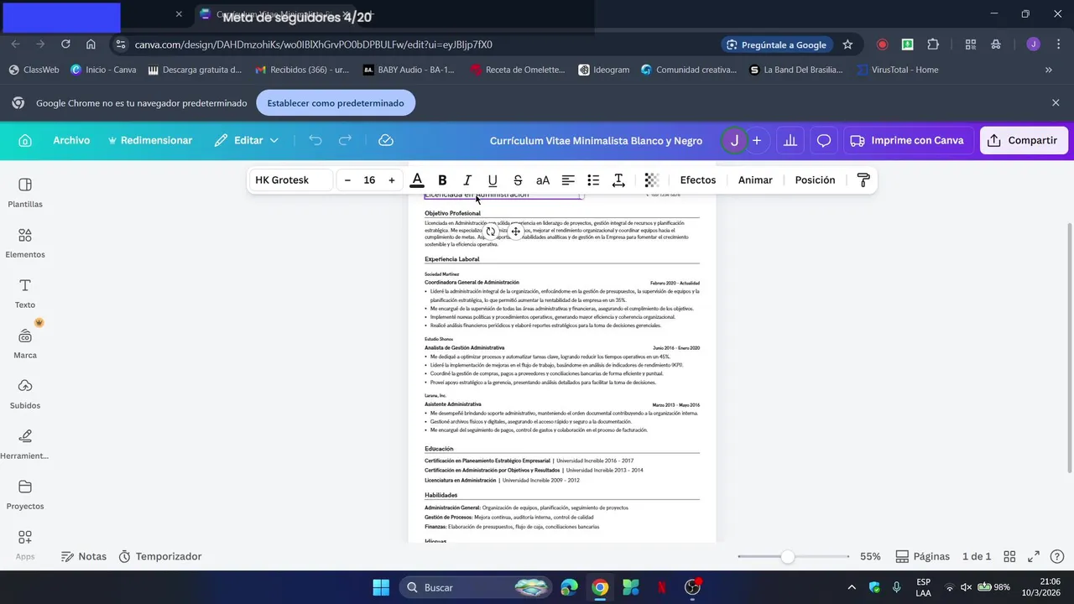Open VirusTotal - Home bookmark
This screenshot has width=1074, height=604.
897,70
